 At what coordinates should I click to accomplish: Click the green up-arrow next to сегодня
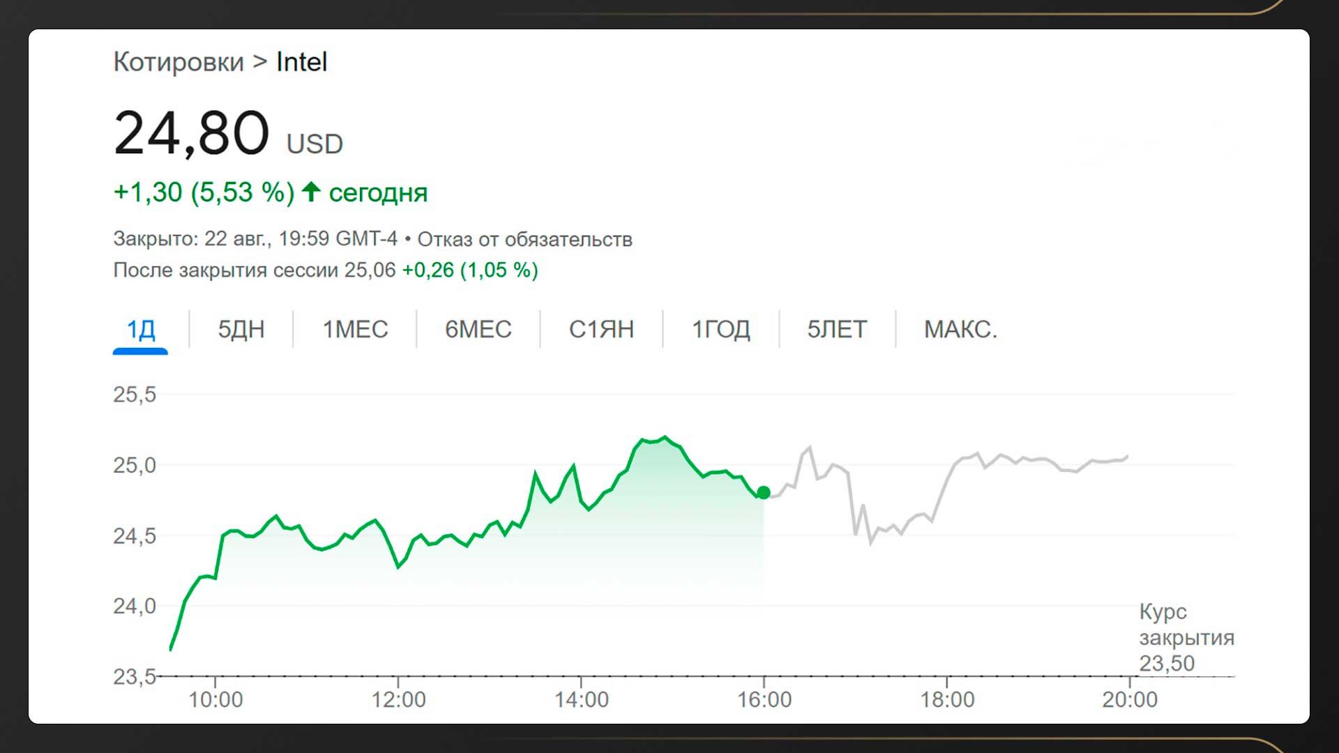(x=311, y=191)
